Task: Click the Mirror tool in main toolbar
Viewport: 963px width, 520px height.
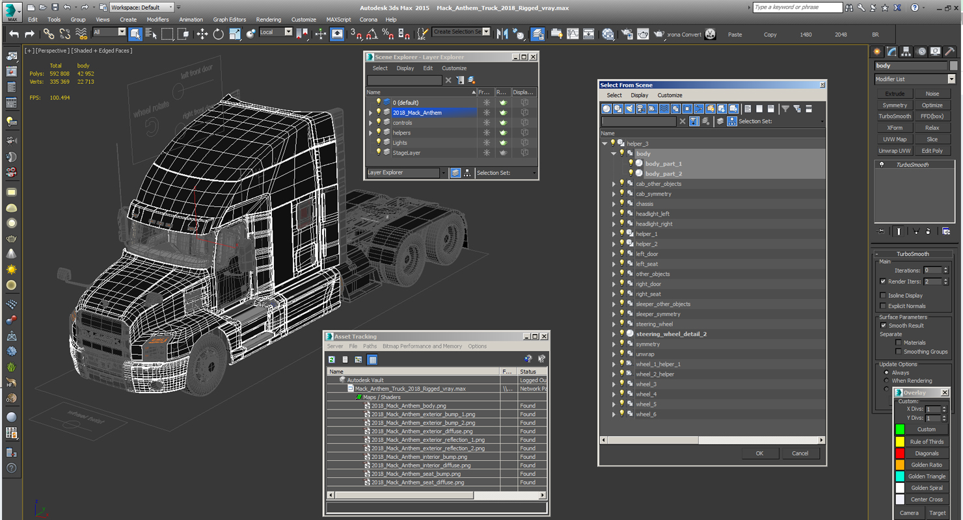Action: click(x=502, y=34)
